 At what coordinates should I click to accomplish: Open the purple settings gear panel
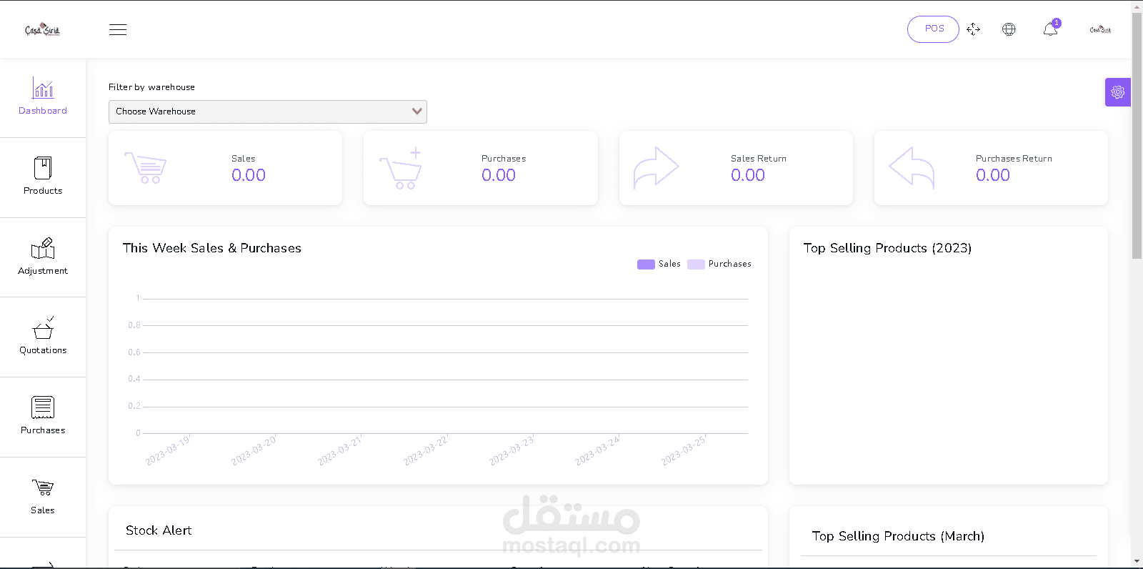(1118, 92)
